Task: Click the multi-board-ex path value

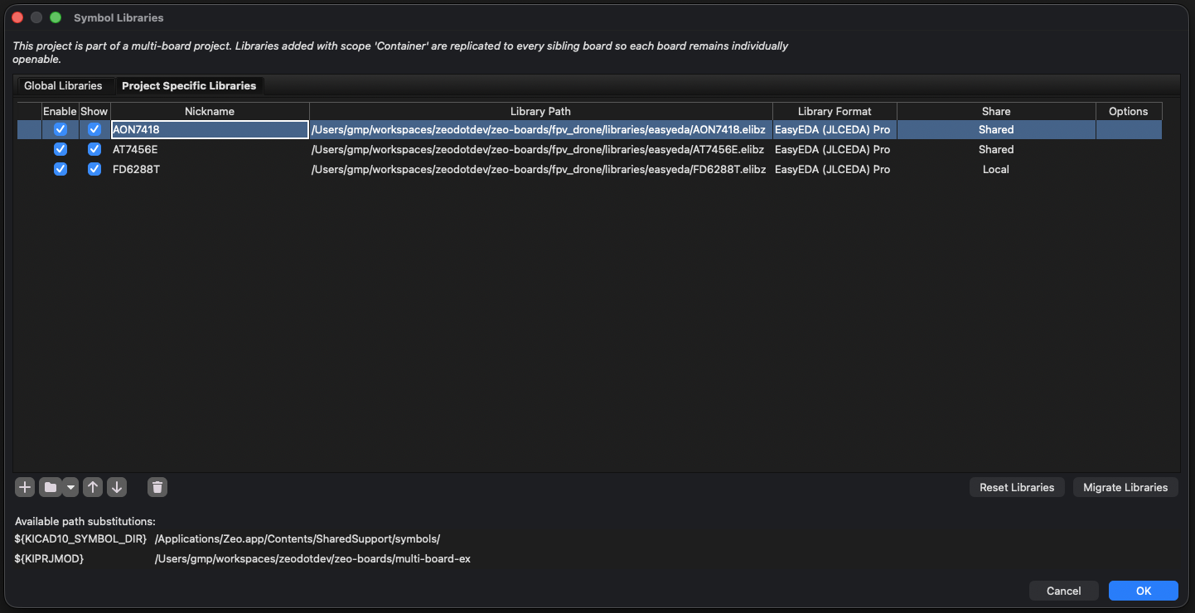Action: point(312,558)
